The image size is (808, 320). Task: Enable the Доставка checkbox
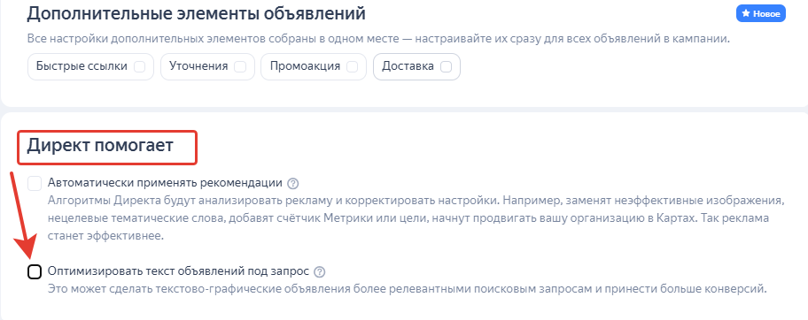click(x=447, y=67)
